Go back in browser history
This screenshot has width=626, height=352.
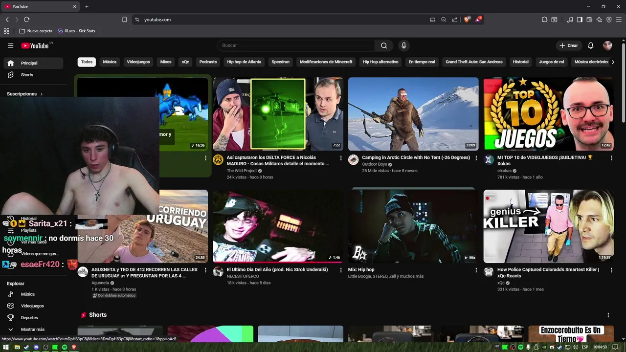(7, 20)
